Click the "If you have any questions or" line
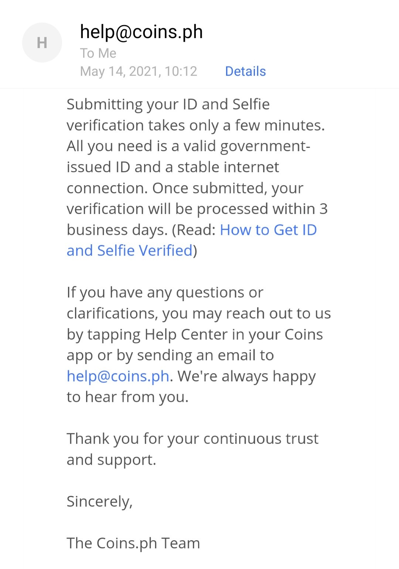This screenshot has width=399, height=569. pos(165,293)
